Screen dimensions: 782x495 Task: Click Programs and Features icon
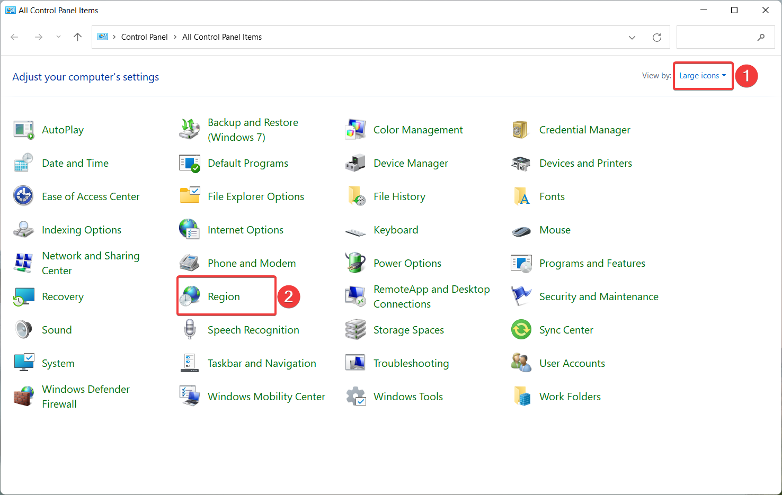pos(521,263)
